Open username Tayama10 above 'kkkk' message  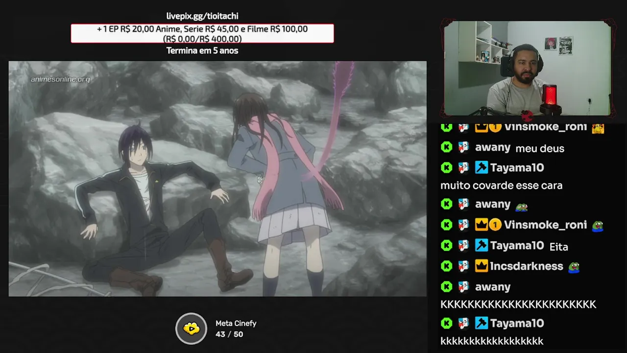click(x=517, y=323)
